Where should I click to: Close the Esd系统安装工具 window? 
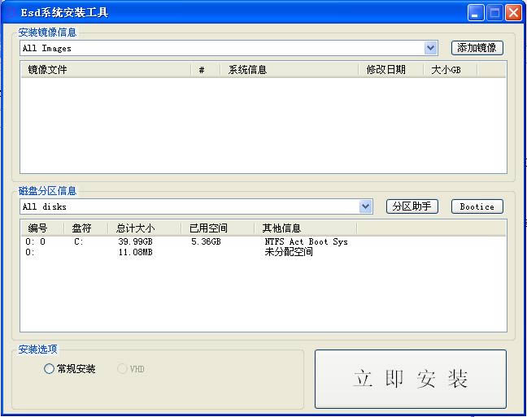[513, 13]
